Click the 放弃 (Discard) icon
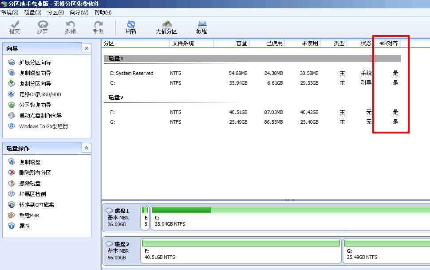Image resolution: width=430 pixels, height=270 pixels. (42, 27)
